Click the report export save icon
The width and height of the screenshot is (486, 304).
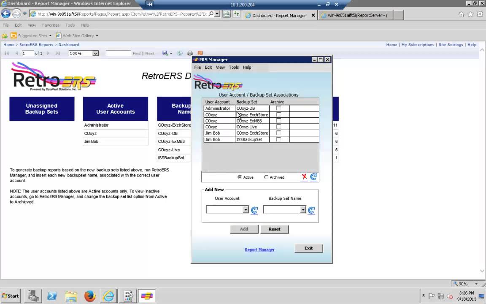click(165, 53)
